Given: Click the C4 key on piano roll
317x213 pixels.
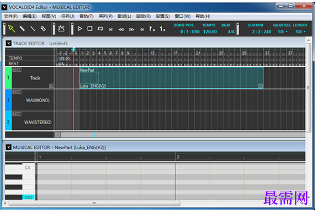Looking at the screenshot, I should click(27, 167).
